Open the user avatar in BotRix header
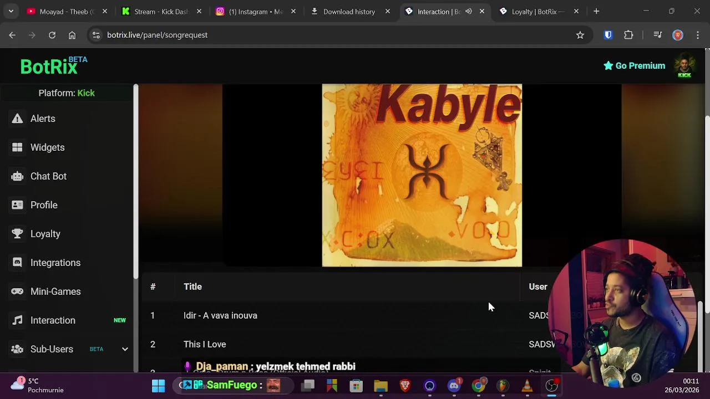710x399 pixels. click(684, 66)
